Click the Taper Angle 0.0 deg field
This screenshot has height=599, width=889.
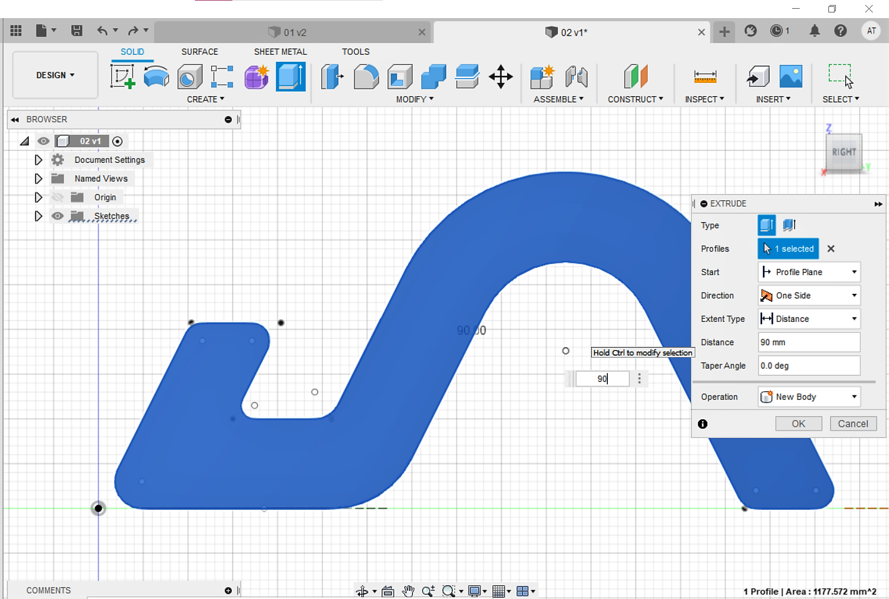coord(809,366)
